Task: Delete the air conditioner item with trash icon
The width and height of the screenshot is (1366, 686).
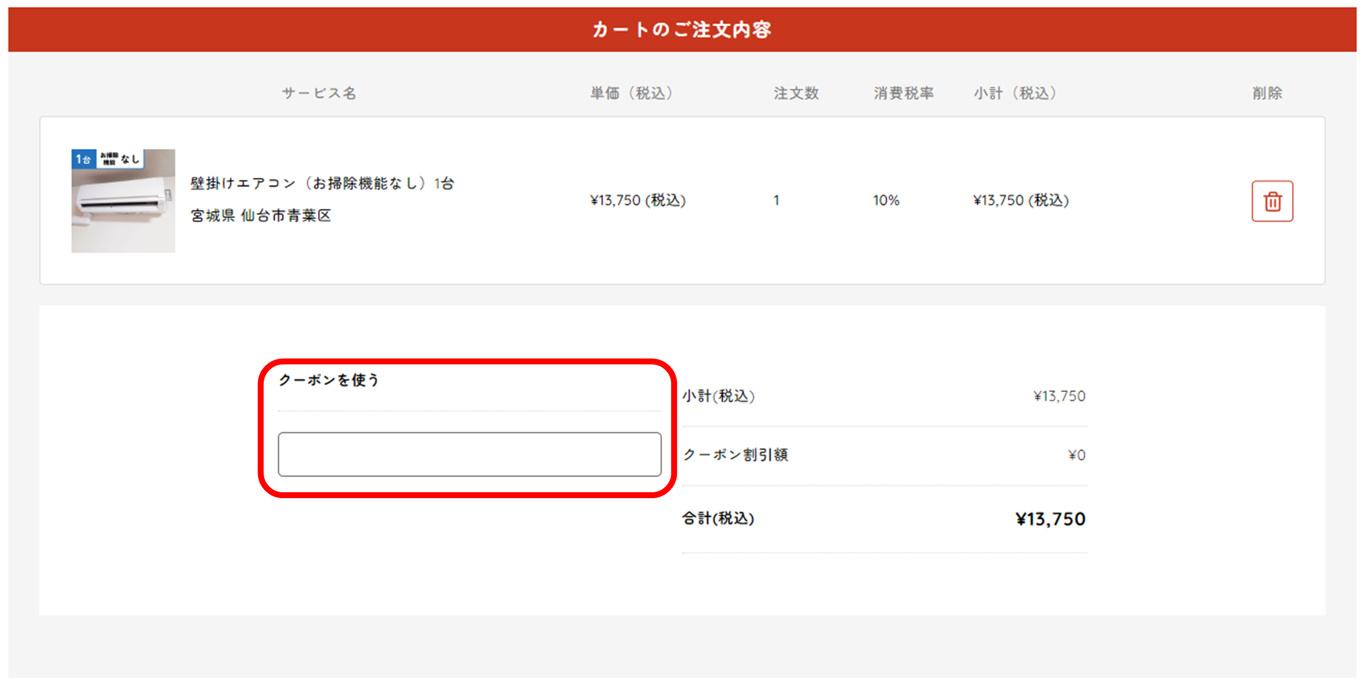Action: click(x=1272, y=202)
